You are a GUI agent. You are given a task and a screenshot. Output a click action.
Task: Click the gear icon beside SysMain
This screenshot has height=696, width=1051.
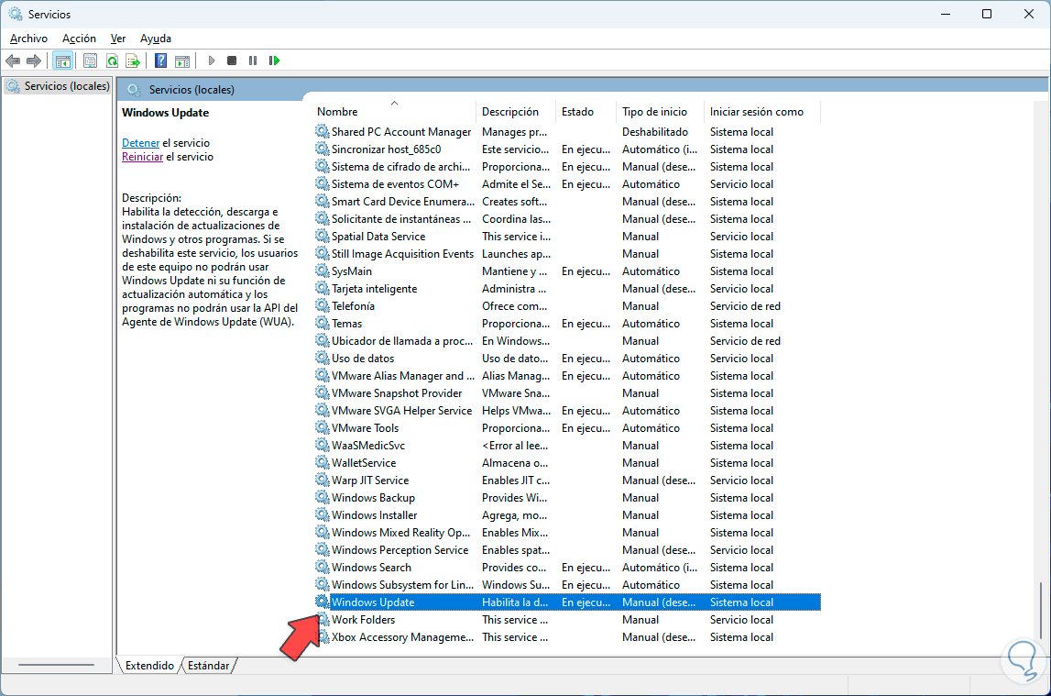pos(323,271)
